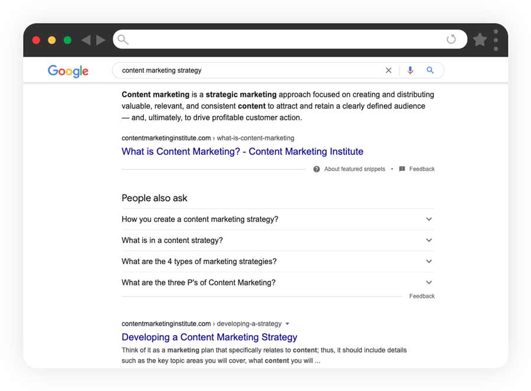
Task: Open About featured snippets via the question mark icon
Action: coord(316,169)
